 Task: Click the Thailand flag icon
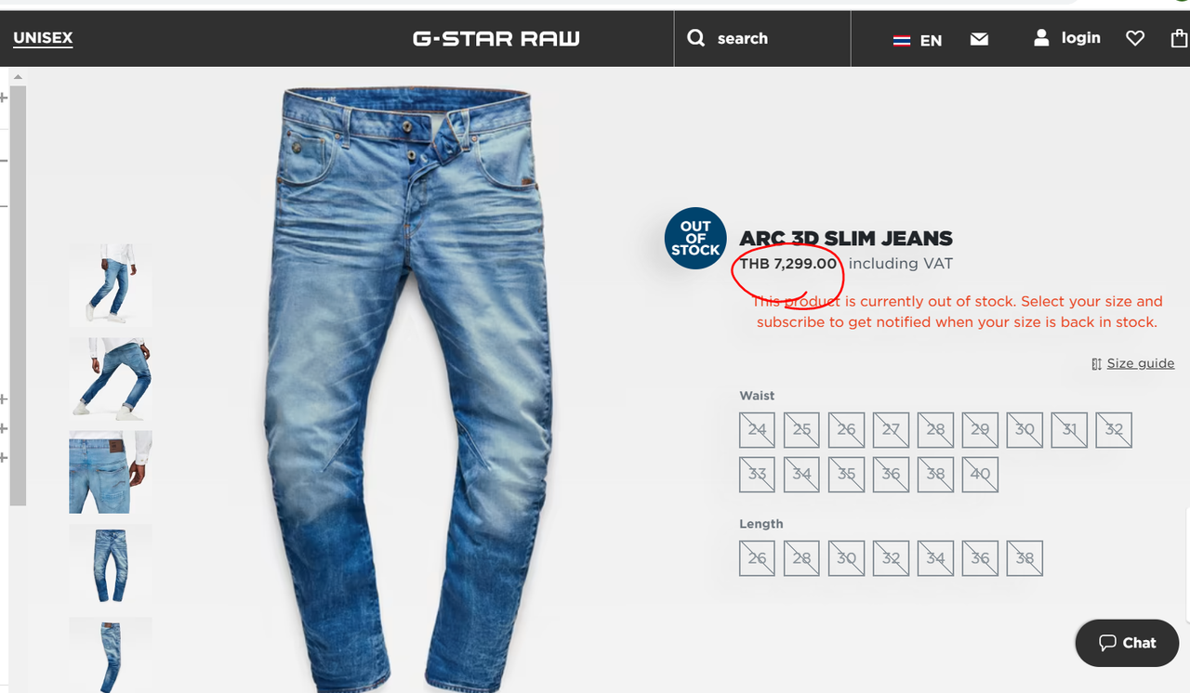click(901, 41)
